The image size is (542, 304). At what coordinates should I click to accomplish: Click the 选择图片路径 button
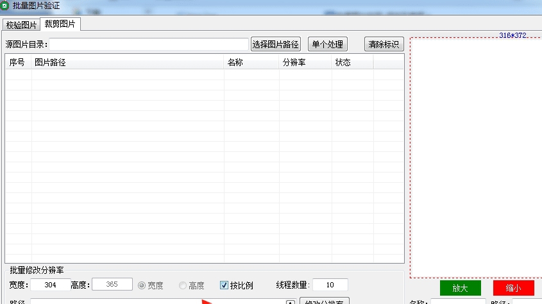click(x=276, y=44)
